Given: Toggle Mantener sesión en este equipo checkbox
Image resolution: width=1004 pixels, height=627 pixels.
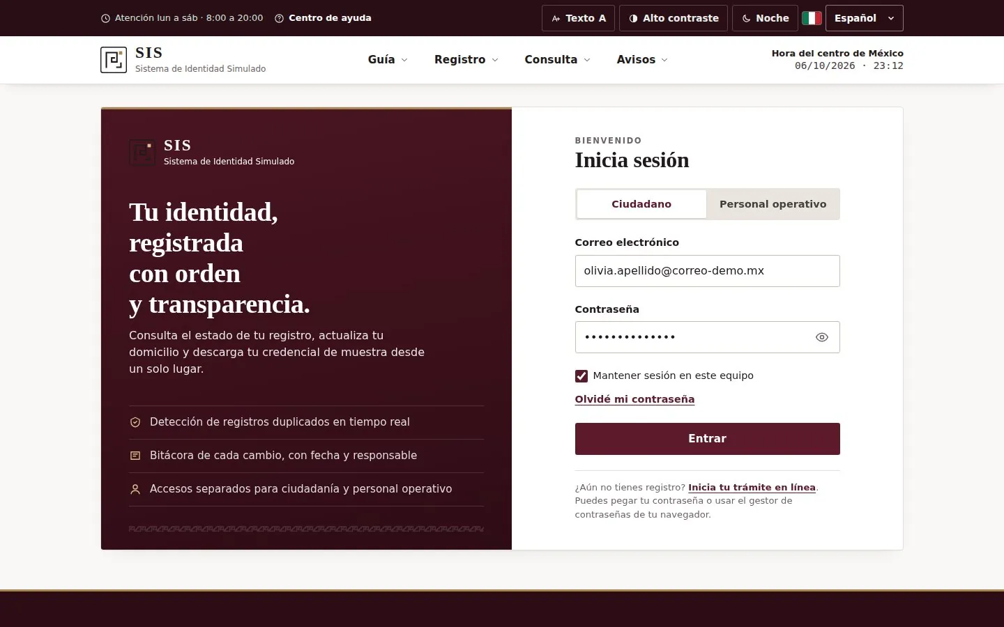Looking at the screenshot, I should 581,376.
